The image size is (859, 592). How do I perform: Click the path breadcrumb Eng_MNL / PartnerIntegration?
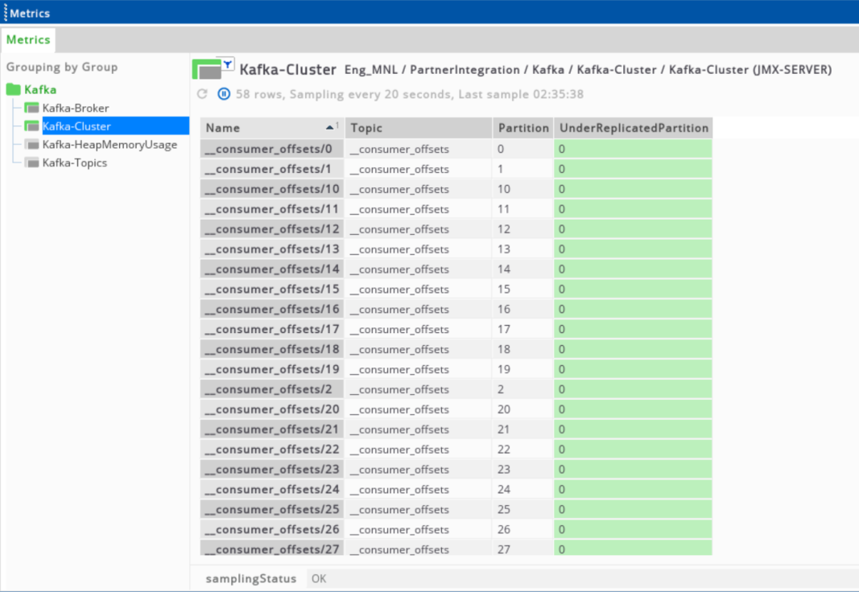432,70
